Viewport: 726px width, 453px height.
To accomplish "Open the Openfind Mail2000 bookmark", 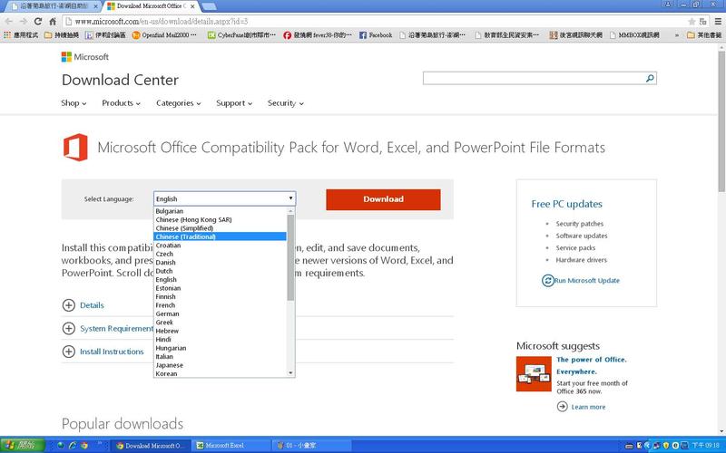I will 164,34.
